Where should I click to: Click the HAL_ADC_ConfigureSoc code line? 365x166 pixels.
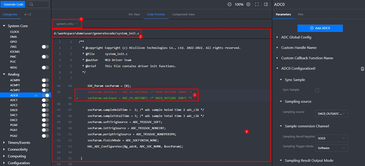point(135,147)
